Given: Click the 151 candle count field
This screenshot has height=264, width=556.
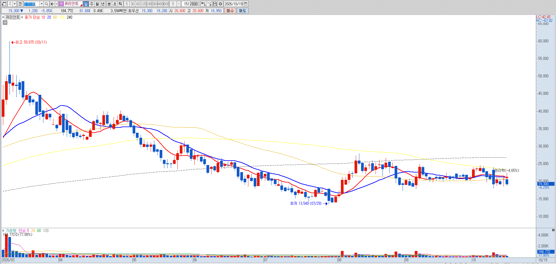Looking at the screenshot, I should click(186, 4).
